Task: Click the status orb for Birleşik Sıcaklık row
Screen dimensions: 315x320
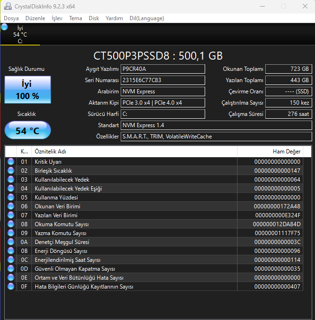Action: (11, 171)
